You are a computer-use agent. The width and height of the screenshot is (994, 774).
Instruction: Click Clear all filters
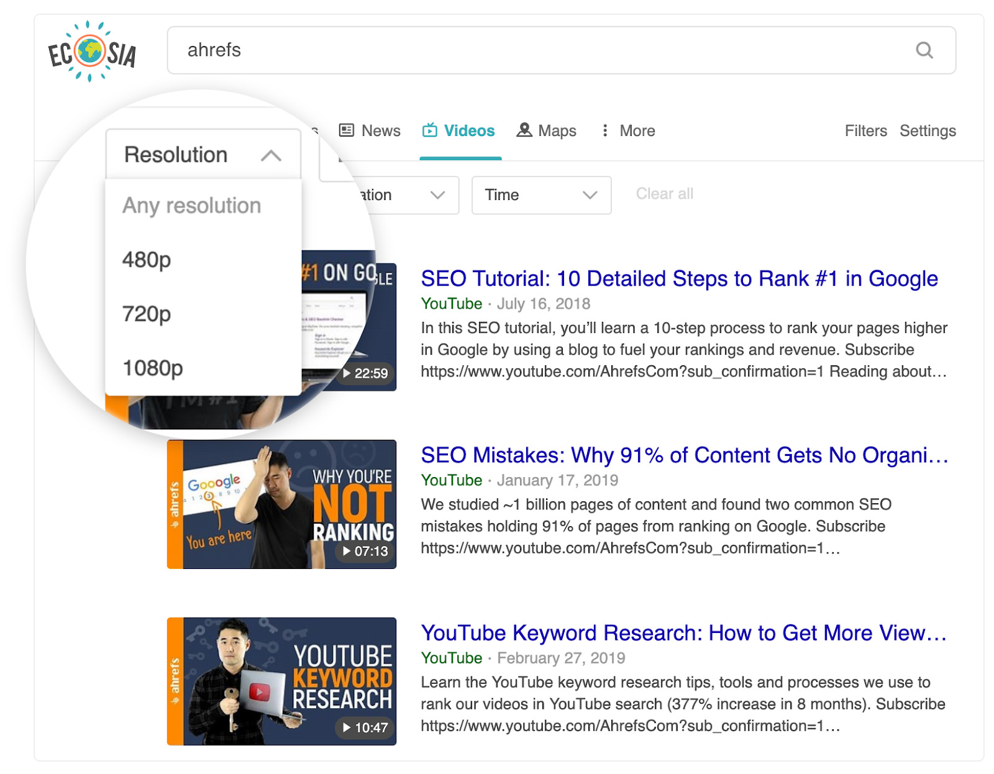coord(664,194)
